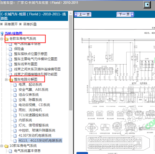Click document icon next to 内部系统
This screenshot has height=154, width=155.
point(15,121)
